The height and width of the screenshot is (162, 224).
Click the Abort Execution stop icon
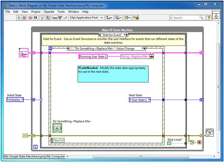(x=30, y=18)
